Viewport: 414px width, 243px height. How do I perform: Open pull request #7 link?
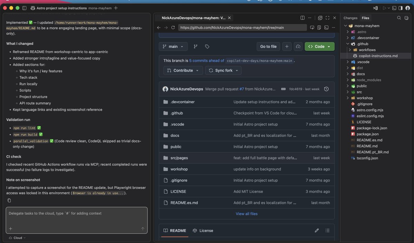(241, 89)
